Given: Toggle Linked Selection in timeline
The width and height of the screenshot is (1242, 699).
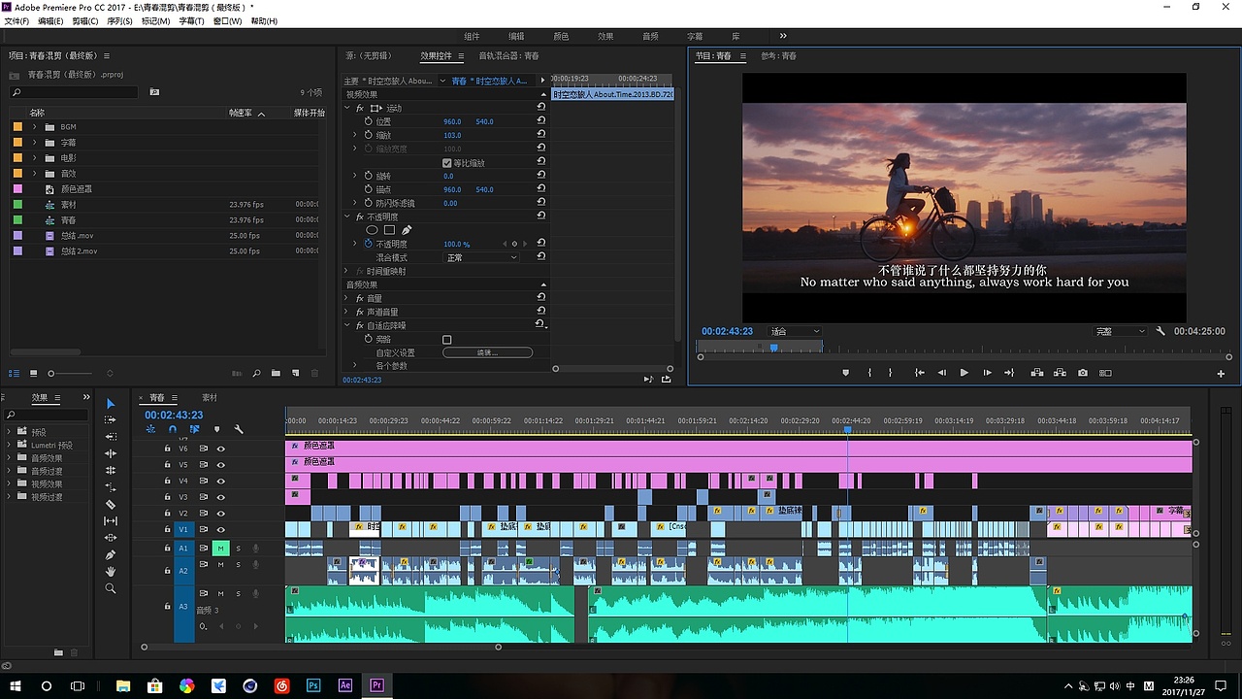Looking at the screenshot, I should (195, 429).
